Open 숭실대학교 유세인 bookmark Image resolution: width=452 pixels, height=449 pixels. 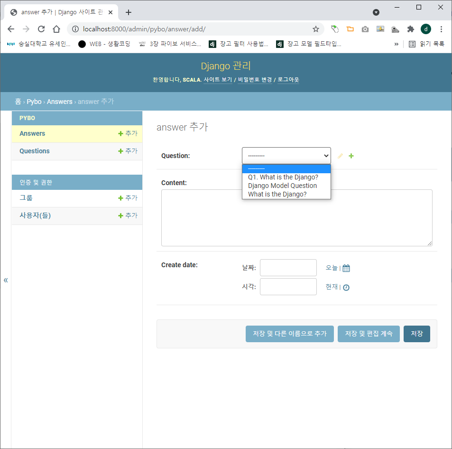38,44
